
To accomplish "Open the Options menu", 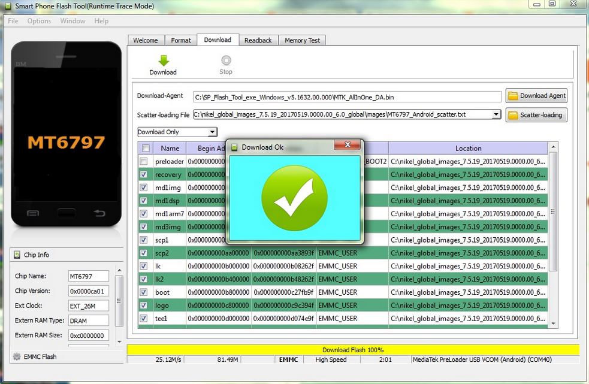I will click(39, 21).
